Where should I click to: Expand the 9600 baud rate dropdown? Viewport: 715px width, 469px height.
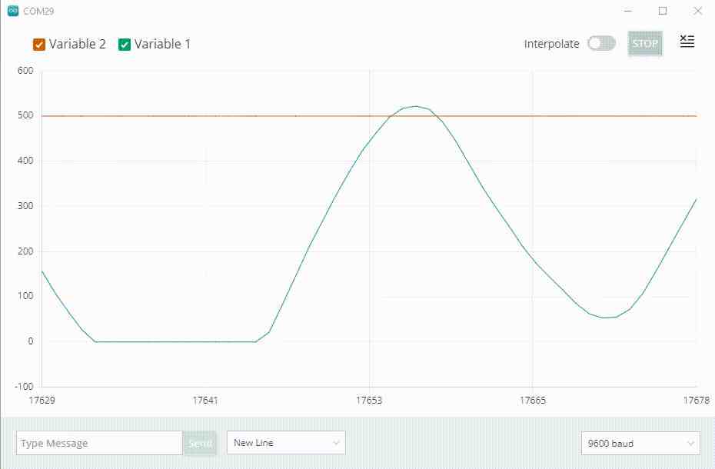coord(640,443)
